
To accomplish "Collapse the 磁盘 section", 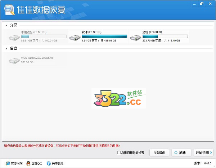I will point(6,49).
